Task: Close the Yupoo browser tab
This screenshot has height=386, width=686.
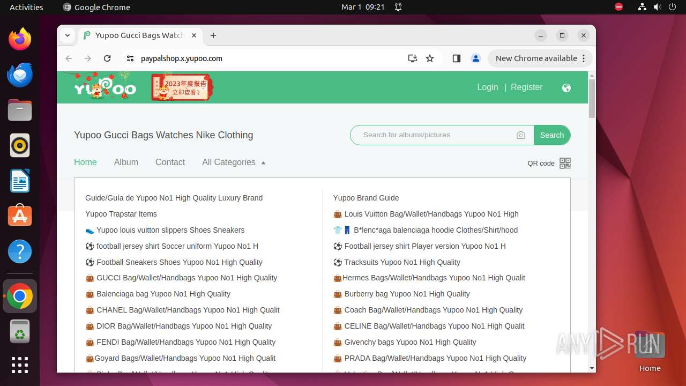Action: [194, 35]
